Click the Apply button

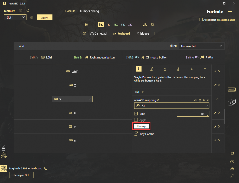pyautogui.click(x=44, y=17)
